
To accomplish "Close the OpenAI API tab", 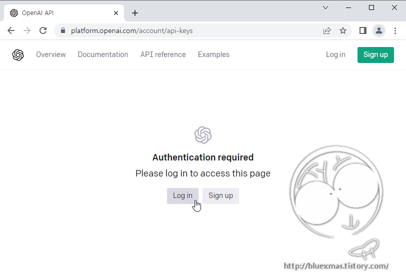I will (116, 13).
